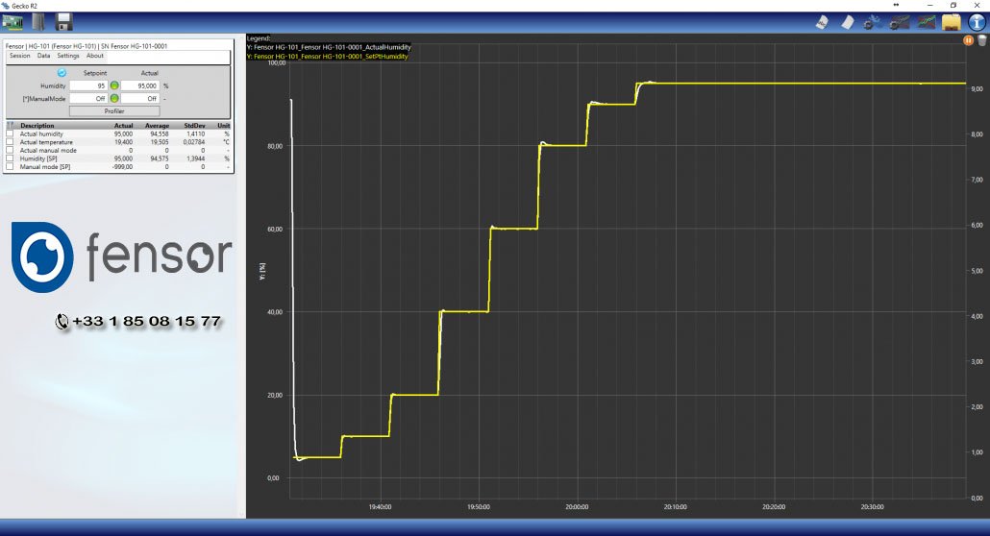
Task: Check the Actual manual mode row checkbox
Action: 10,150
